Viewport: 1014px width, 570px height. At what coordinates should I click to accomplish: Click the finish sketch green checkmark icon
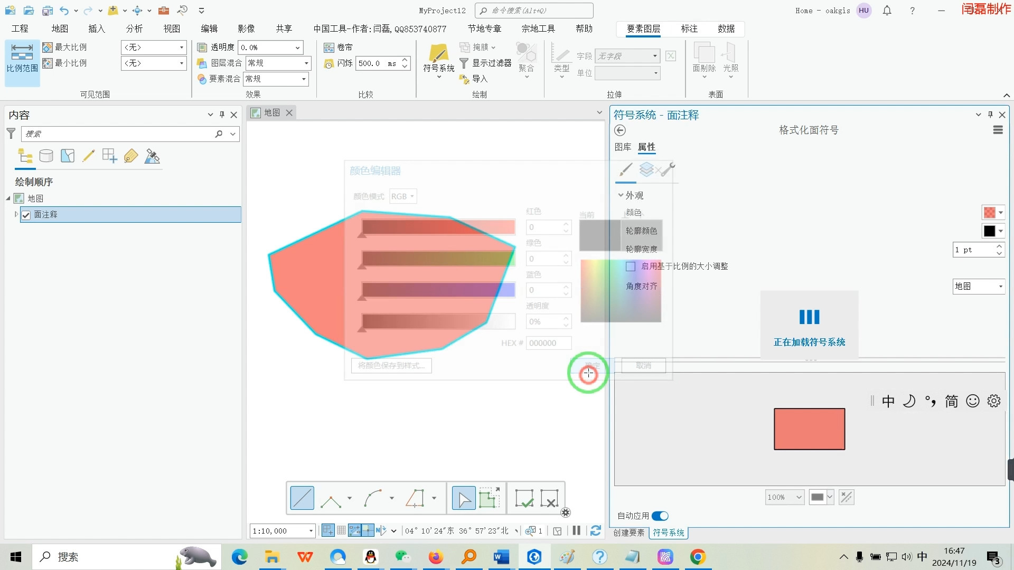click(x=524, y=498)
